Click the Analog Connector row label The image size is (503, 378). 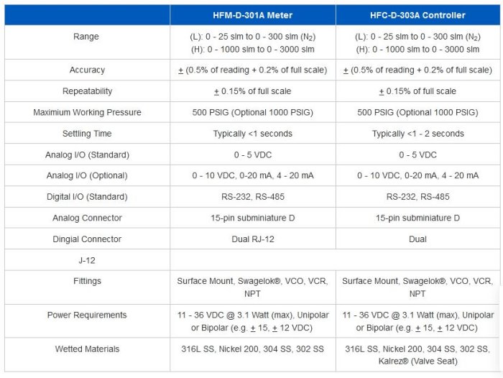coord(87,218)
